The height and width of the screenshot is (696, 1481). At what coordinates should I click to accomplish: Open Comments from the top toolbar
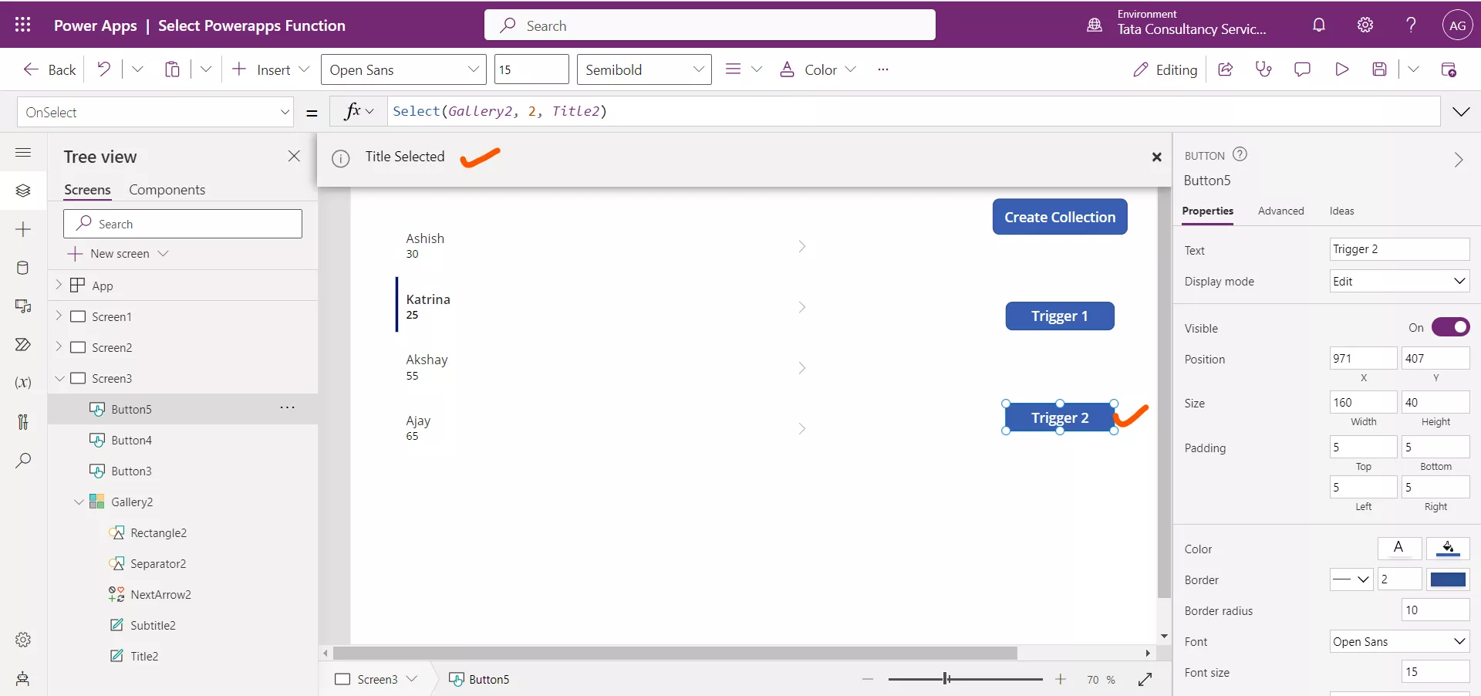1303,69
